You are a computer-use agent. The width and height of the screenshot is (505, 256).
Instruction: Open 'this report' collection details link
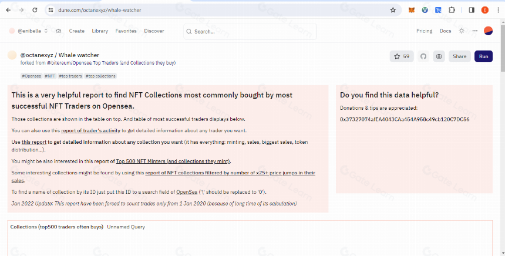34,142
